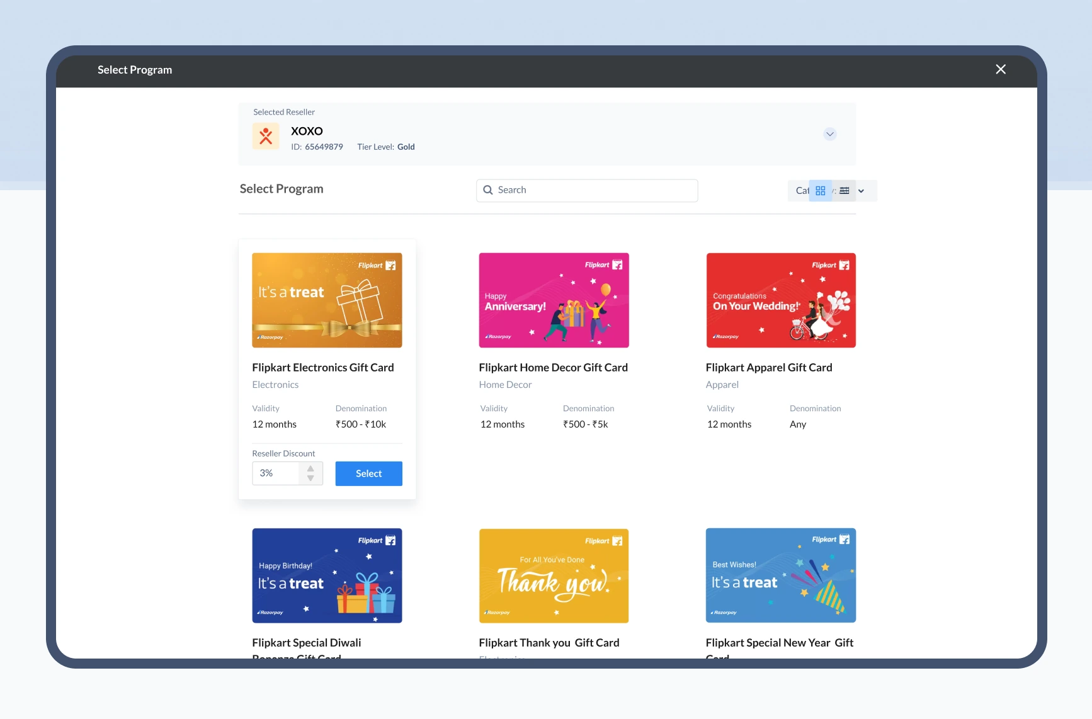This screenshot has height=719, width=1092.
Task: Click the Flipkart Apparel Gift Card title
Action: pyautogui.click(x=769, y=368)
